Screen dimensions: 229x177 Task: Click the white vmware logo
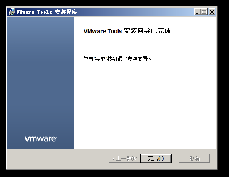41,138
